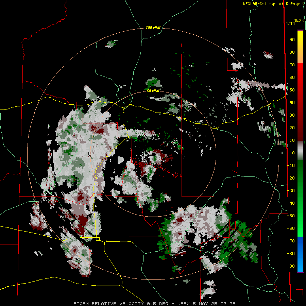Click the positive 40 value on velocity scale
Image resolution: width=306 pixels, height=306 pixels.
(x=292, y=102)
